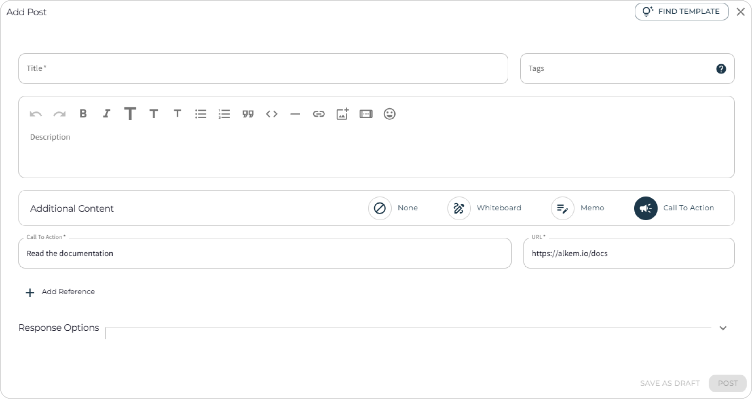Expand the Response Options section
752x399 pixels.
coord(723,328)
